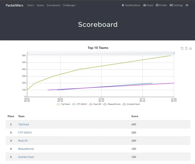The height and width of the screenshot is (164, 195).
Task: Click the Top 10 Teams chart title
Action: click(x=98, y=48)
